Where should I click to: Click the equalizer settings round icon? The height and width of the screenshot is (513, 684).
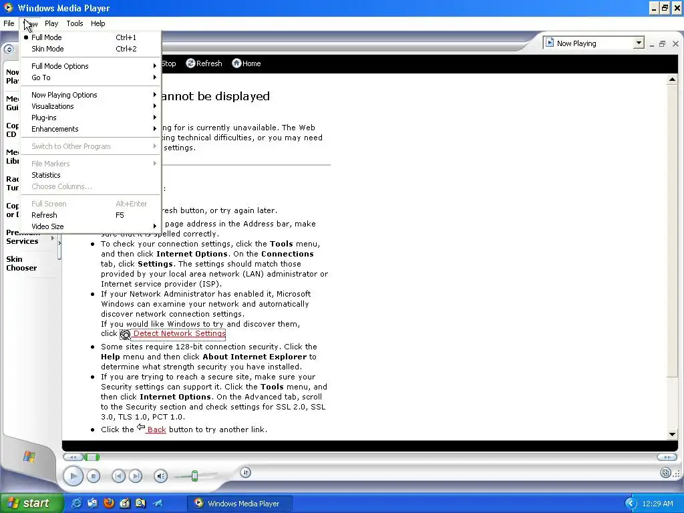coord(246,472)
